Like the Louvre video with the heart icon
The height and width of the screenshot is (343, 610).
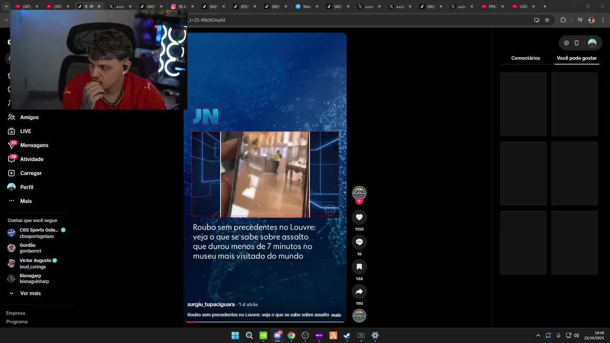(x=359, y=217)
